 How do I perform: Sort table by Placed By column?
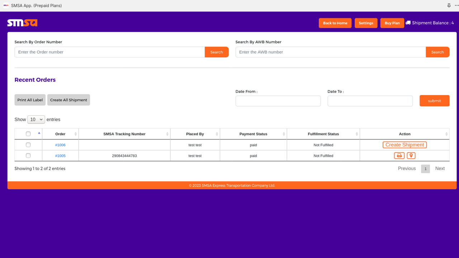tap(195, 134)
